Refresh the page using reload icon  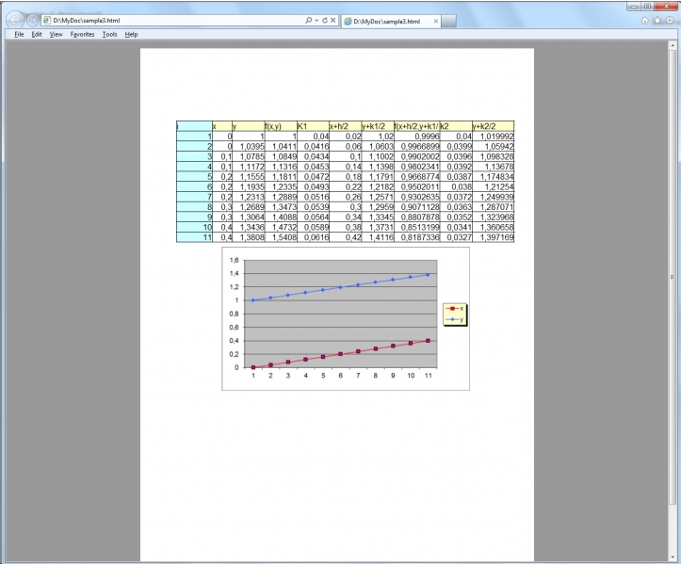click(325, 21)
